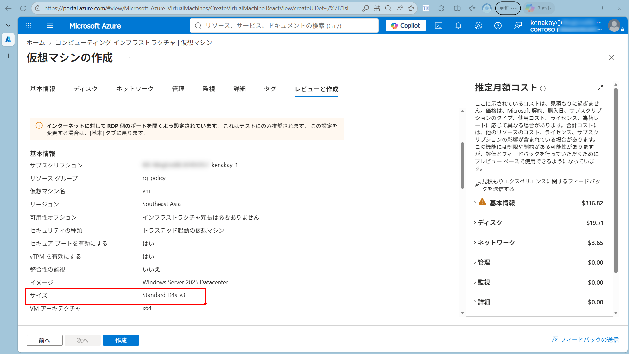629x354 pixels.
Task: Click the browser favorites star icon
Action: click(x=411, y=8)
